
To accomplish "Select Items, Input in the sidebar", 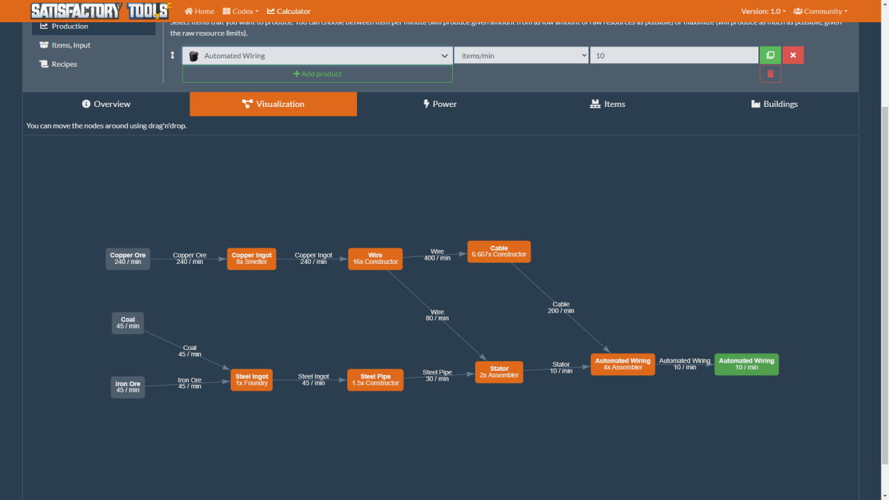I will pyautogui.click(x=94, y=45).
